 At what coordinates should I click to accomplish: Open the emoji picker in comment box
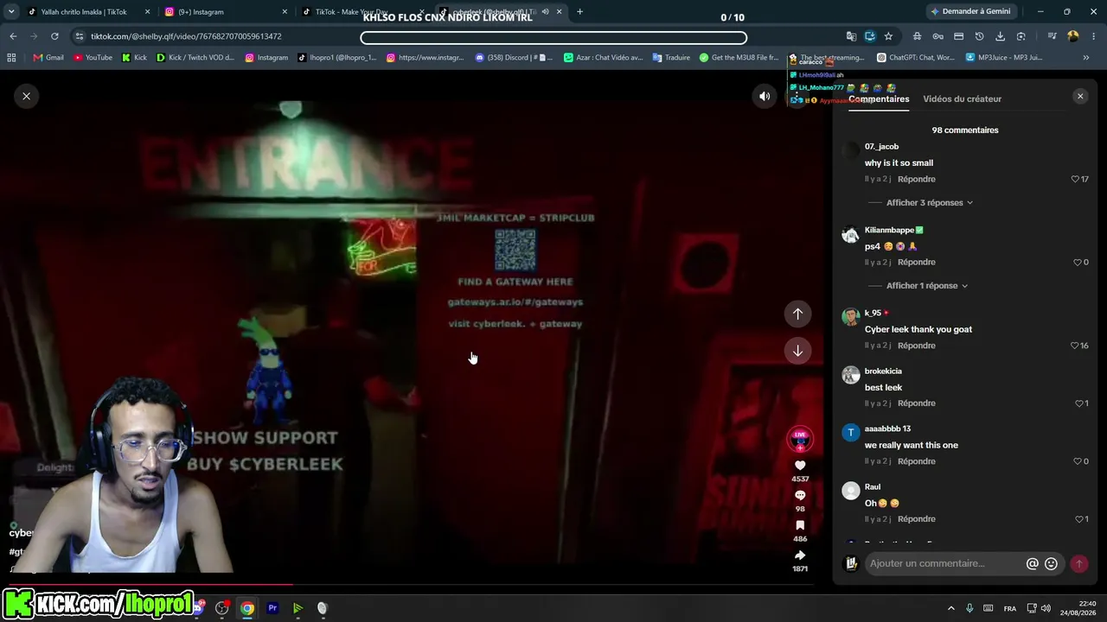(x=1052, y=563)
